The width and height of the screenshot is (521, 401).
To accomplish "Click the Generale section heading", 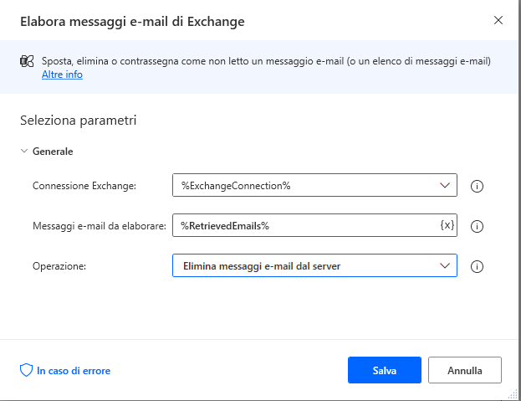I will (53, 152).
